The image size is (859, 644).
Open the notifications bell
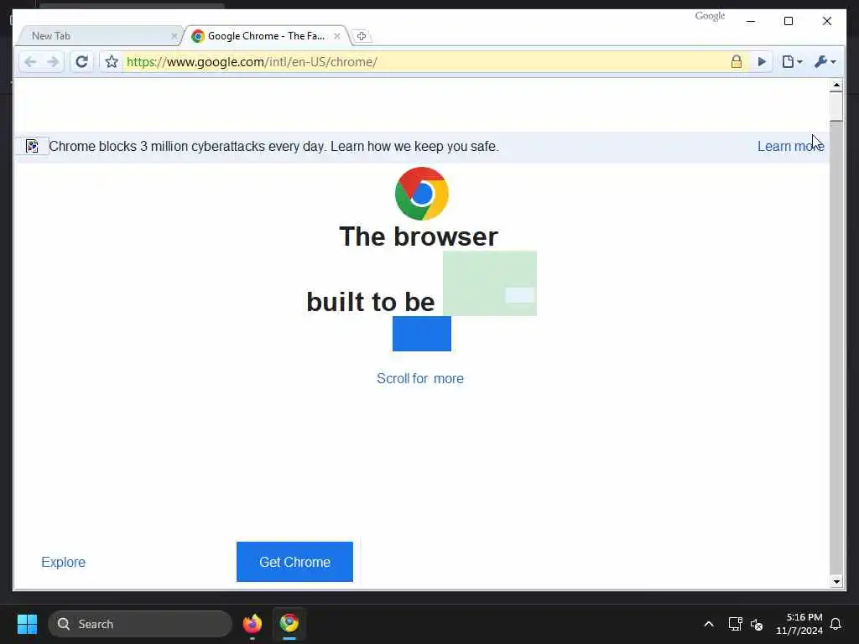tap(836, 624)
